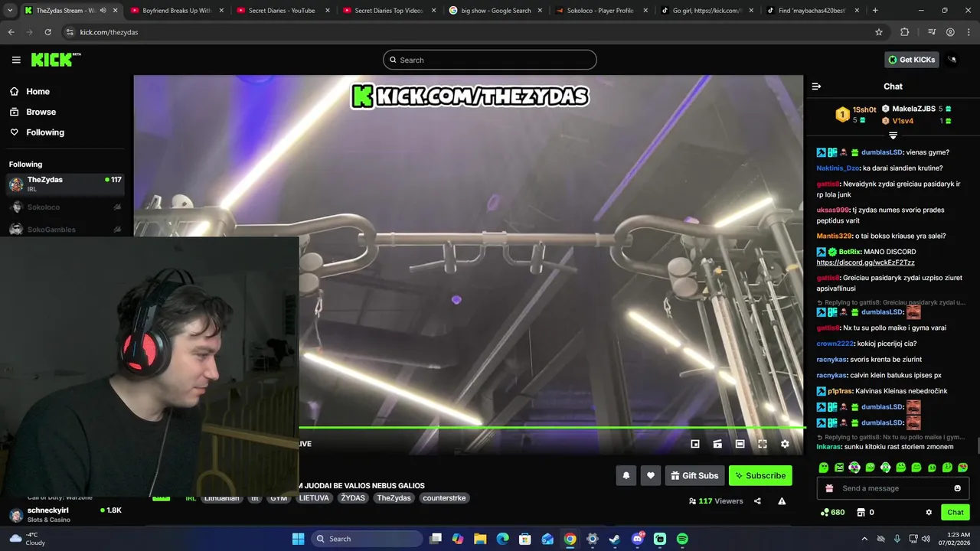This screenshot has height=551, width=980.
Task: Bookmark this page with star icon
Action: (879, 32)
